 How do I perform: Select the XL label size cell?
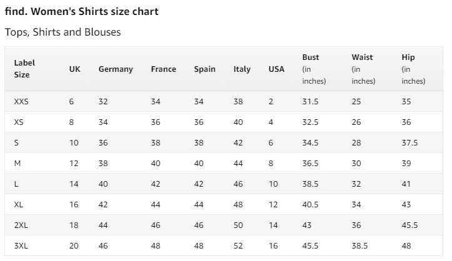(x=19, y=205)
